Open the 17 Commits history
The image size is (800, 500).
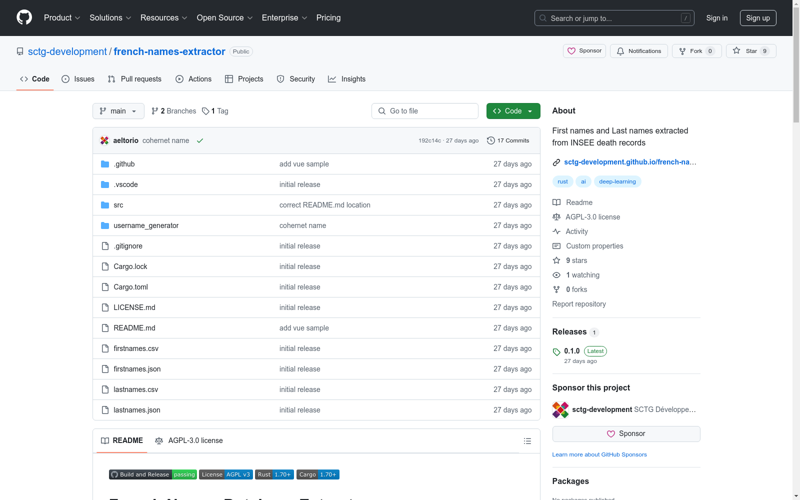coord(508,140)
